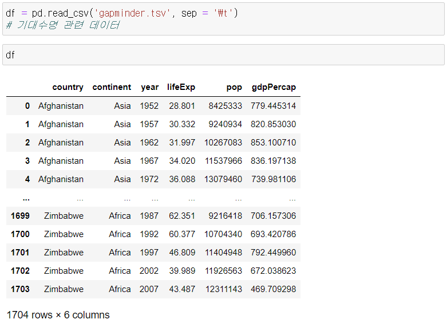Select the continent column header
The height and width of the screenshot is (323, 447).
click(112, 87)
